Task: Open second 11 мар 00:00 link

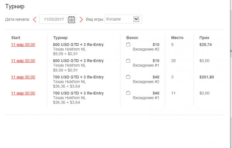Action: tap(23, 61)
